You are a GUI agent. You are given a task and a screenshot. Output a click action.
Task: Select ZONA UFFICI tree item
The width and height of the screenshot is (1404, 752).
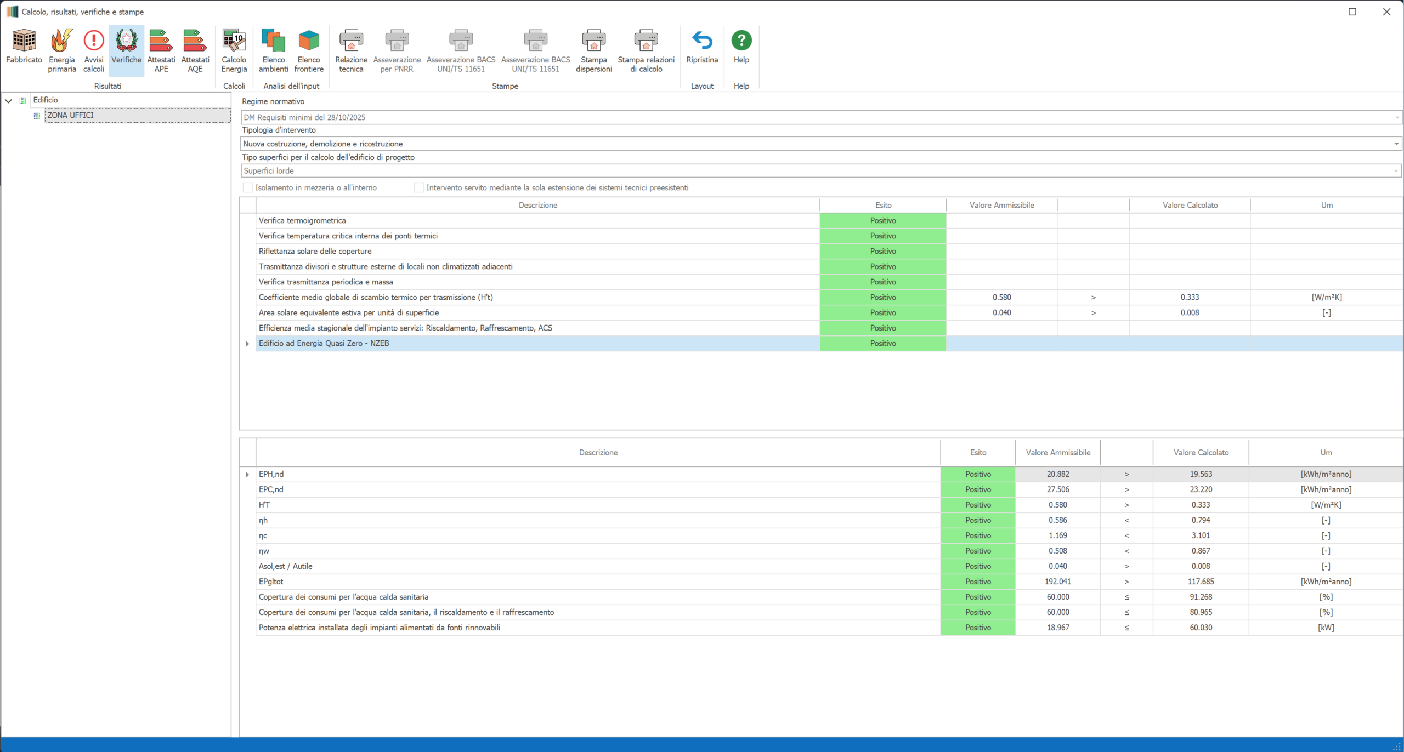[138, 115]
